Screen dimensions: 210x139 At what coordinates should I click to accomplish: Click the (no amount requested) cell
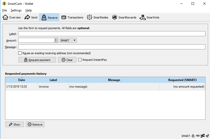coord(182,87)
